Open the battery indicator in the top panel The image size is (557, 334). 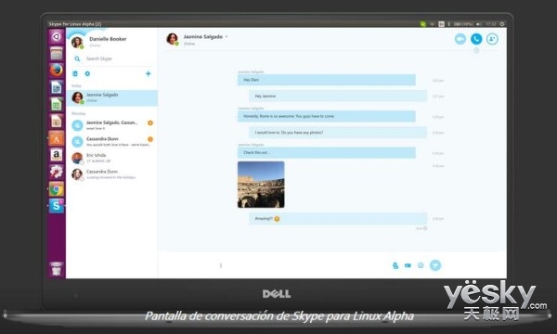[463, 24]
